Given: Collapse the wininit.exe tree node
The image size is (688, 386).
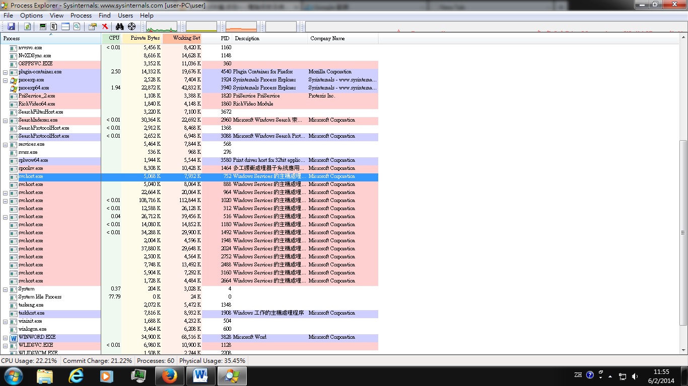Looking at the screenshot, I should (x=5, y=321).
